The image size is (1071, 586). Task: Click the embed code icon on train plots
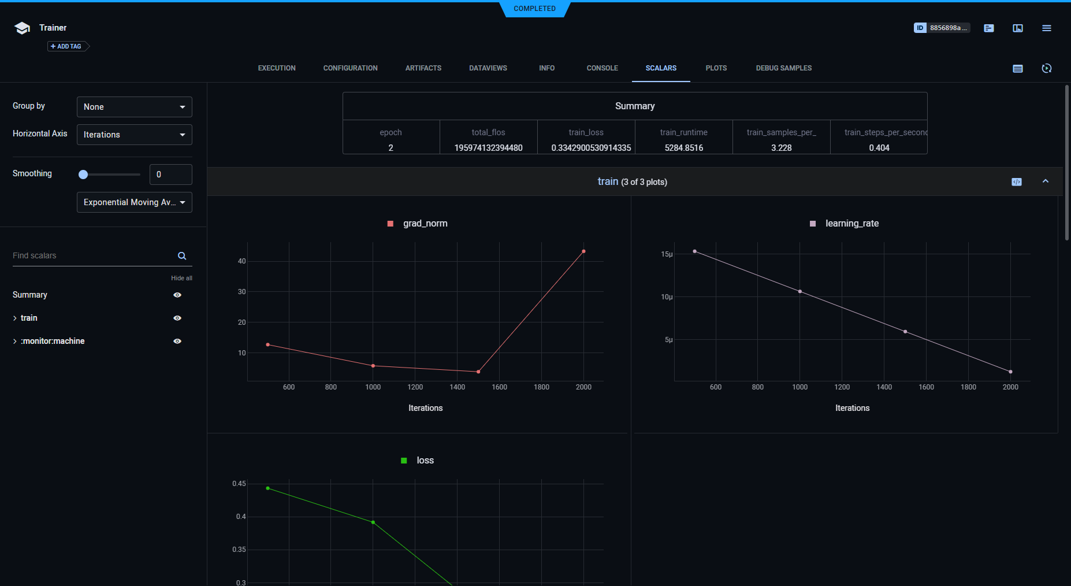point(1017,181)
